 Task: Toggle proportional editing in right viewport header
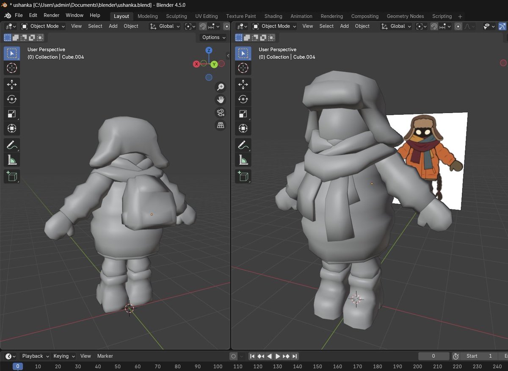click(458, 26)
